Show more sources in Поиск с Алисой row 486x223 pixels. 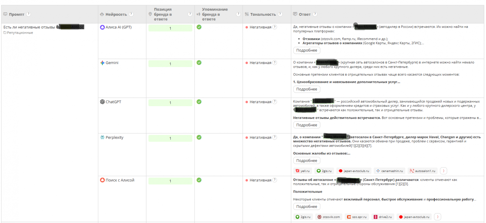click(x=438, y=217)
